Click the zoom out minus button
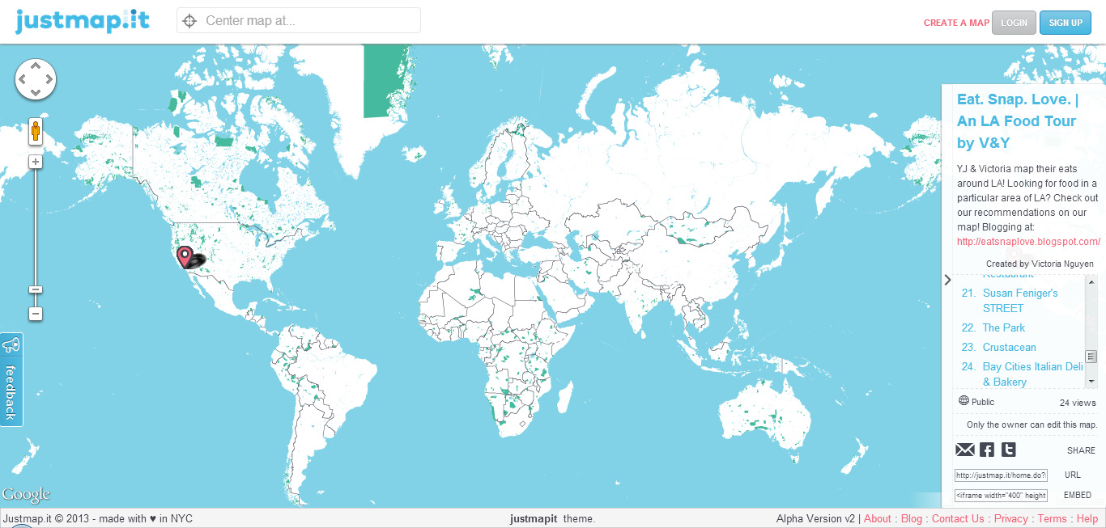This screenshot has height=528, width=1106. [x=36, y=314]
